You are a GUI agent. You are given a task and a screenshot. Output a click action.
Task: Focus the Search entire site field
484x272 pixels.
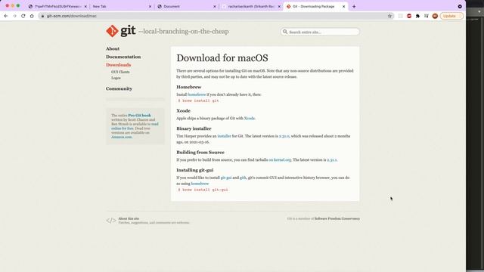(320, 32)
